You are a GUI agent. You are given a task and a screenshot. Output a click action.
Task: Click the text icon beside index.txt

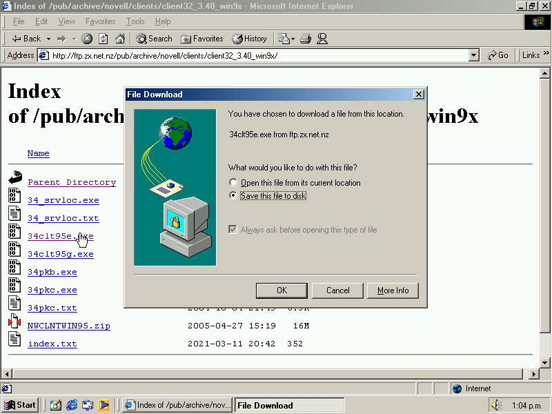14,339
